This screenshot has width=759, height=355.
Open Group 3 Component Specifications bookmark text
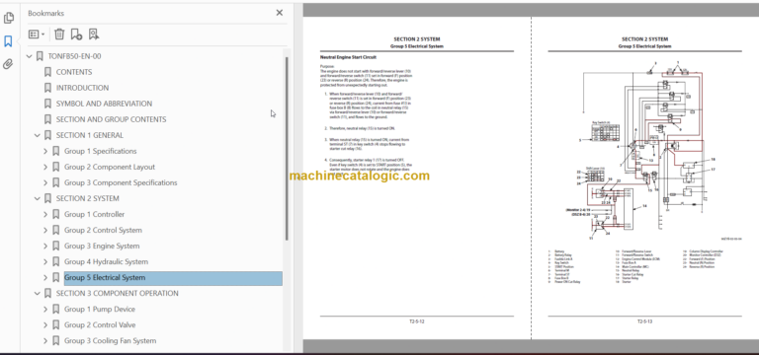pos(121,182)
